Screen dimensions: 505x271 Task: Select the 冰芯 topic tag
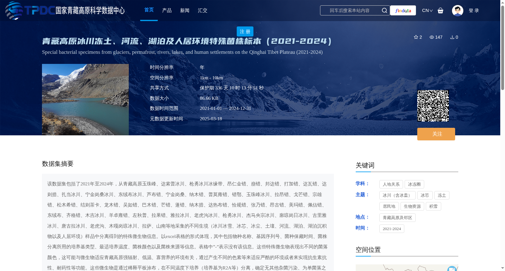click(x=425, y=195)
